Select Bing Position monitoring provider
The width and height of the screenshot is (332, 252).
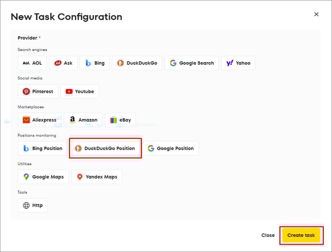coord(42,148)
